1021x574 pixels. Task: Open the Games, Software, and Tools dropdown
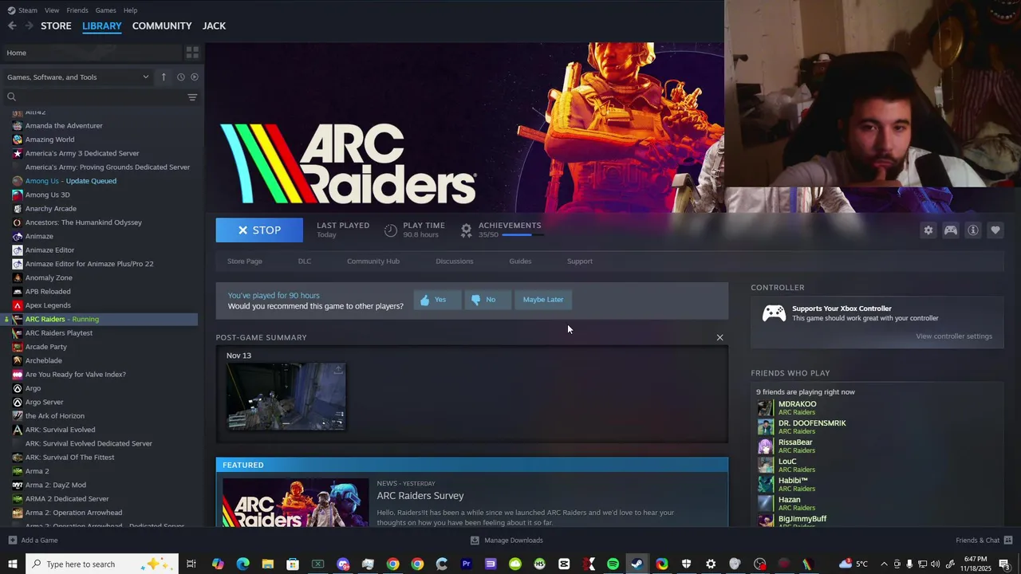77,77
